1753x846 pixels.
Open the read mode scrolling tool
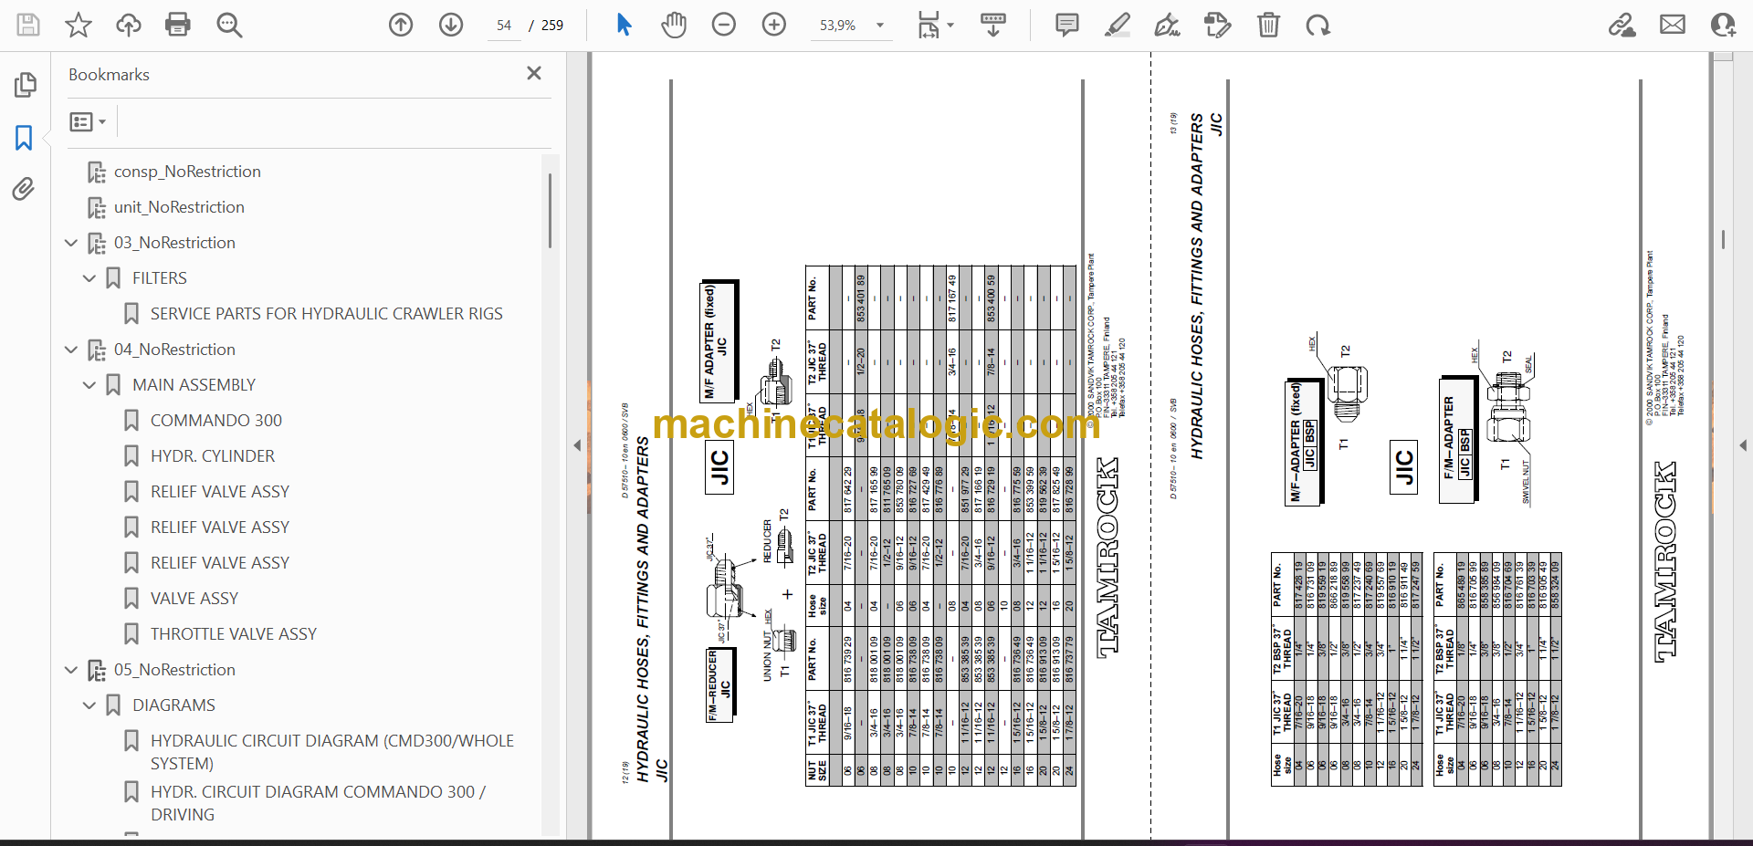[992, 25]
